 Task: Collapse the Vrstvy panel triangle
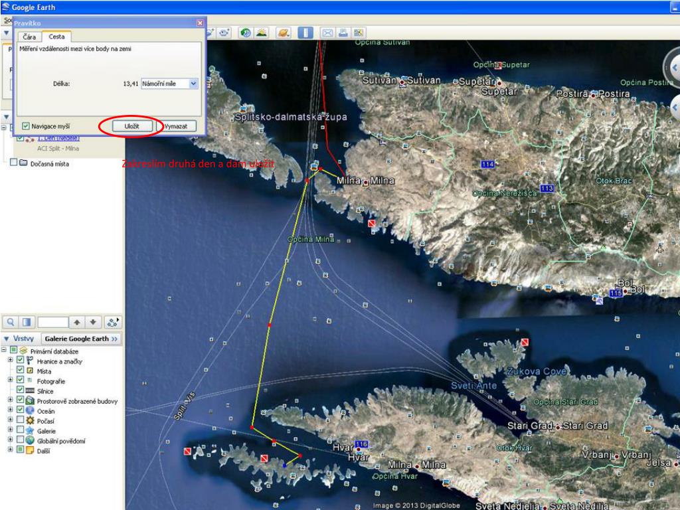click(x=6, y=339)
